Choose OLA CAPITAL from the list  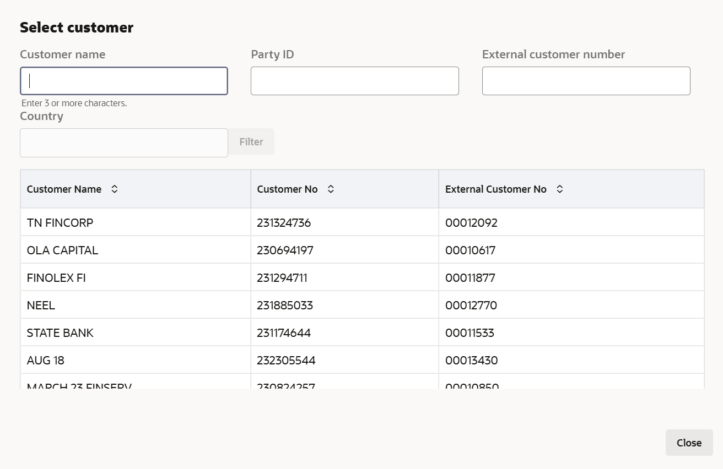(x=62, y=250)
